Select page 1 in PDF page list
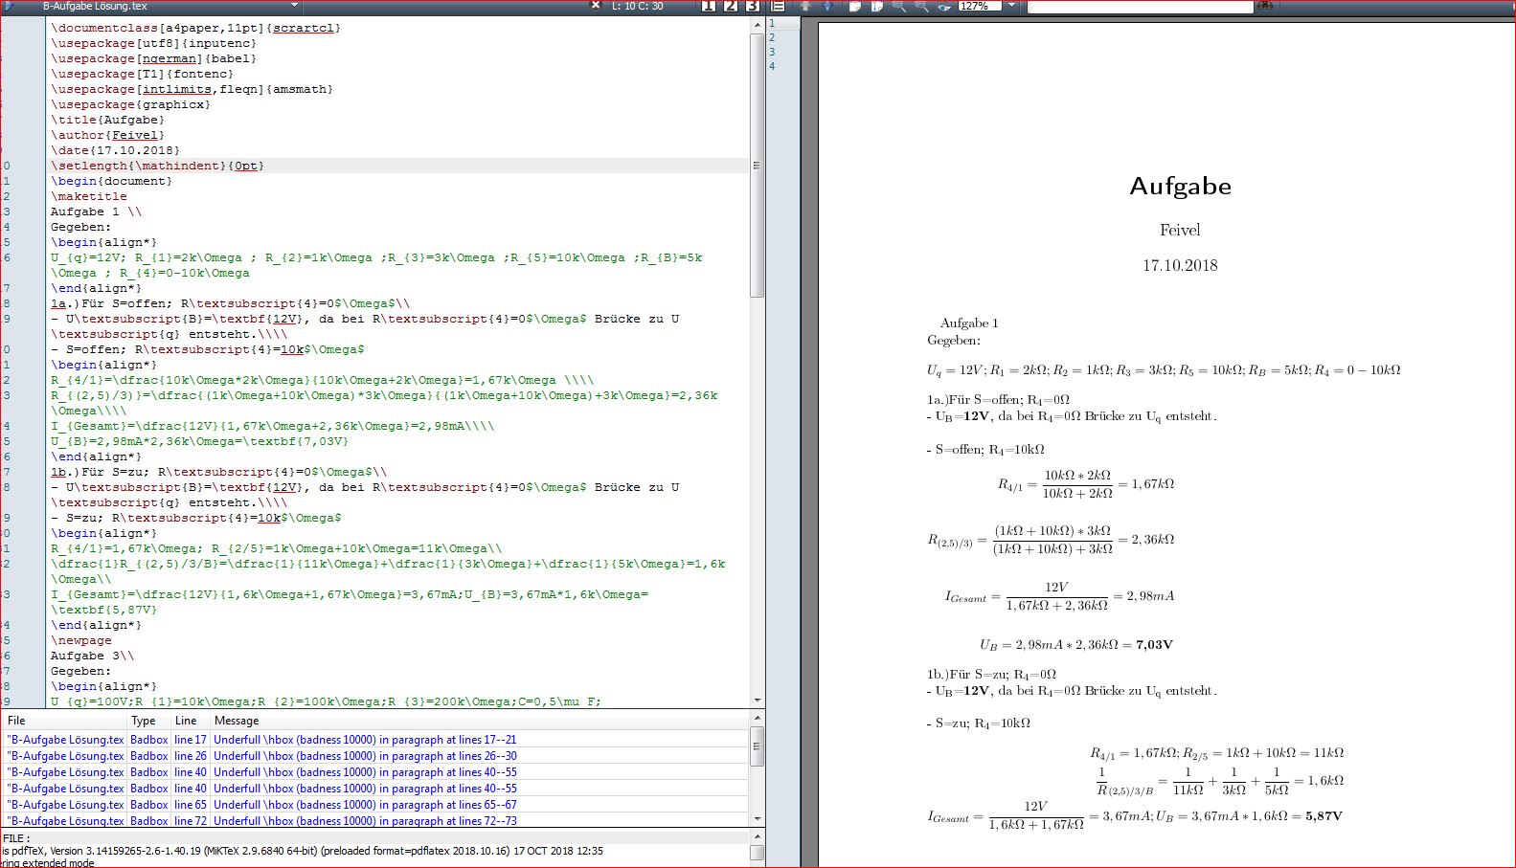 tap(772, 23)
